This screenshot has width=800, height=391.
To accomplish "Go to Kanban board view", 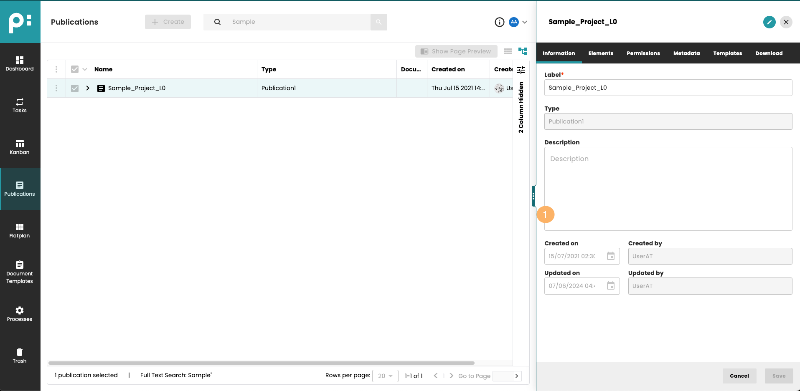I will [20, 147].
